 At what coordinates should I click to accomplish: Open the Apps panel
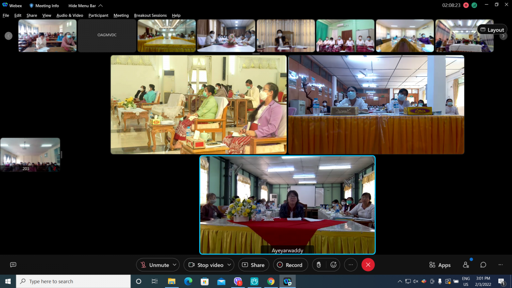point(440,265)
